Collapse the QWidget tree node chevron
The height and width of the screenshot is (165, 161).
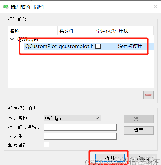(12, 39)
